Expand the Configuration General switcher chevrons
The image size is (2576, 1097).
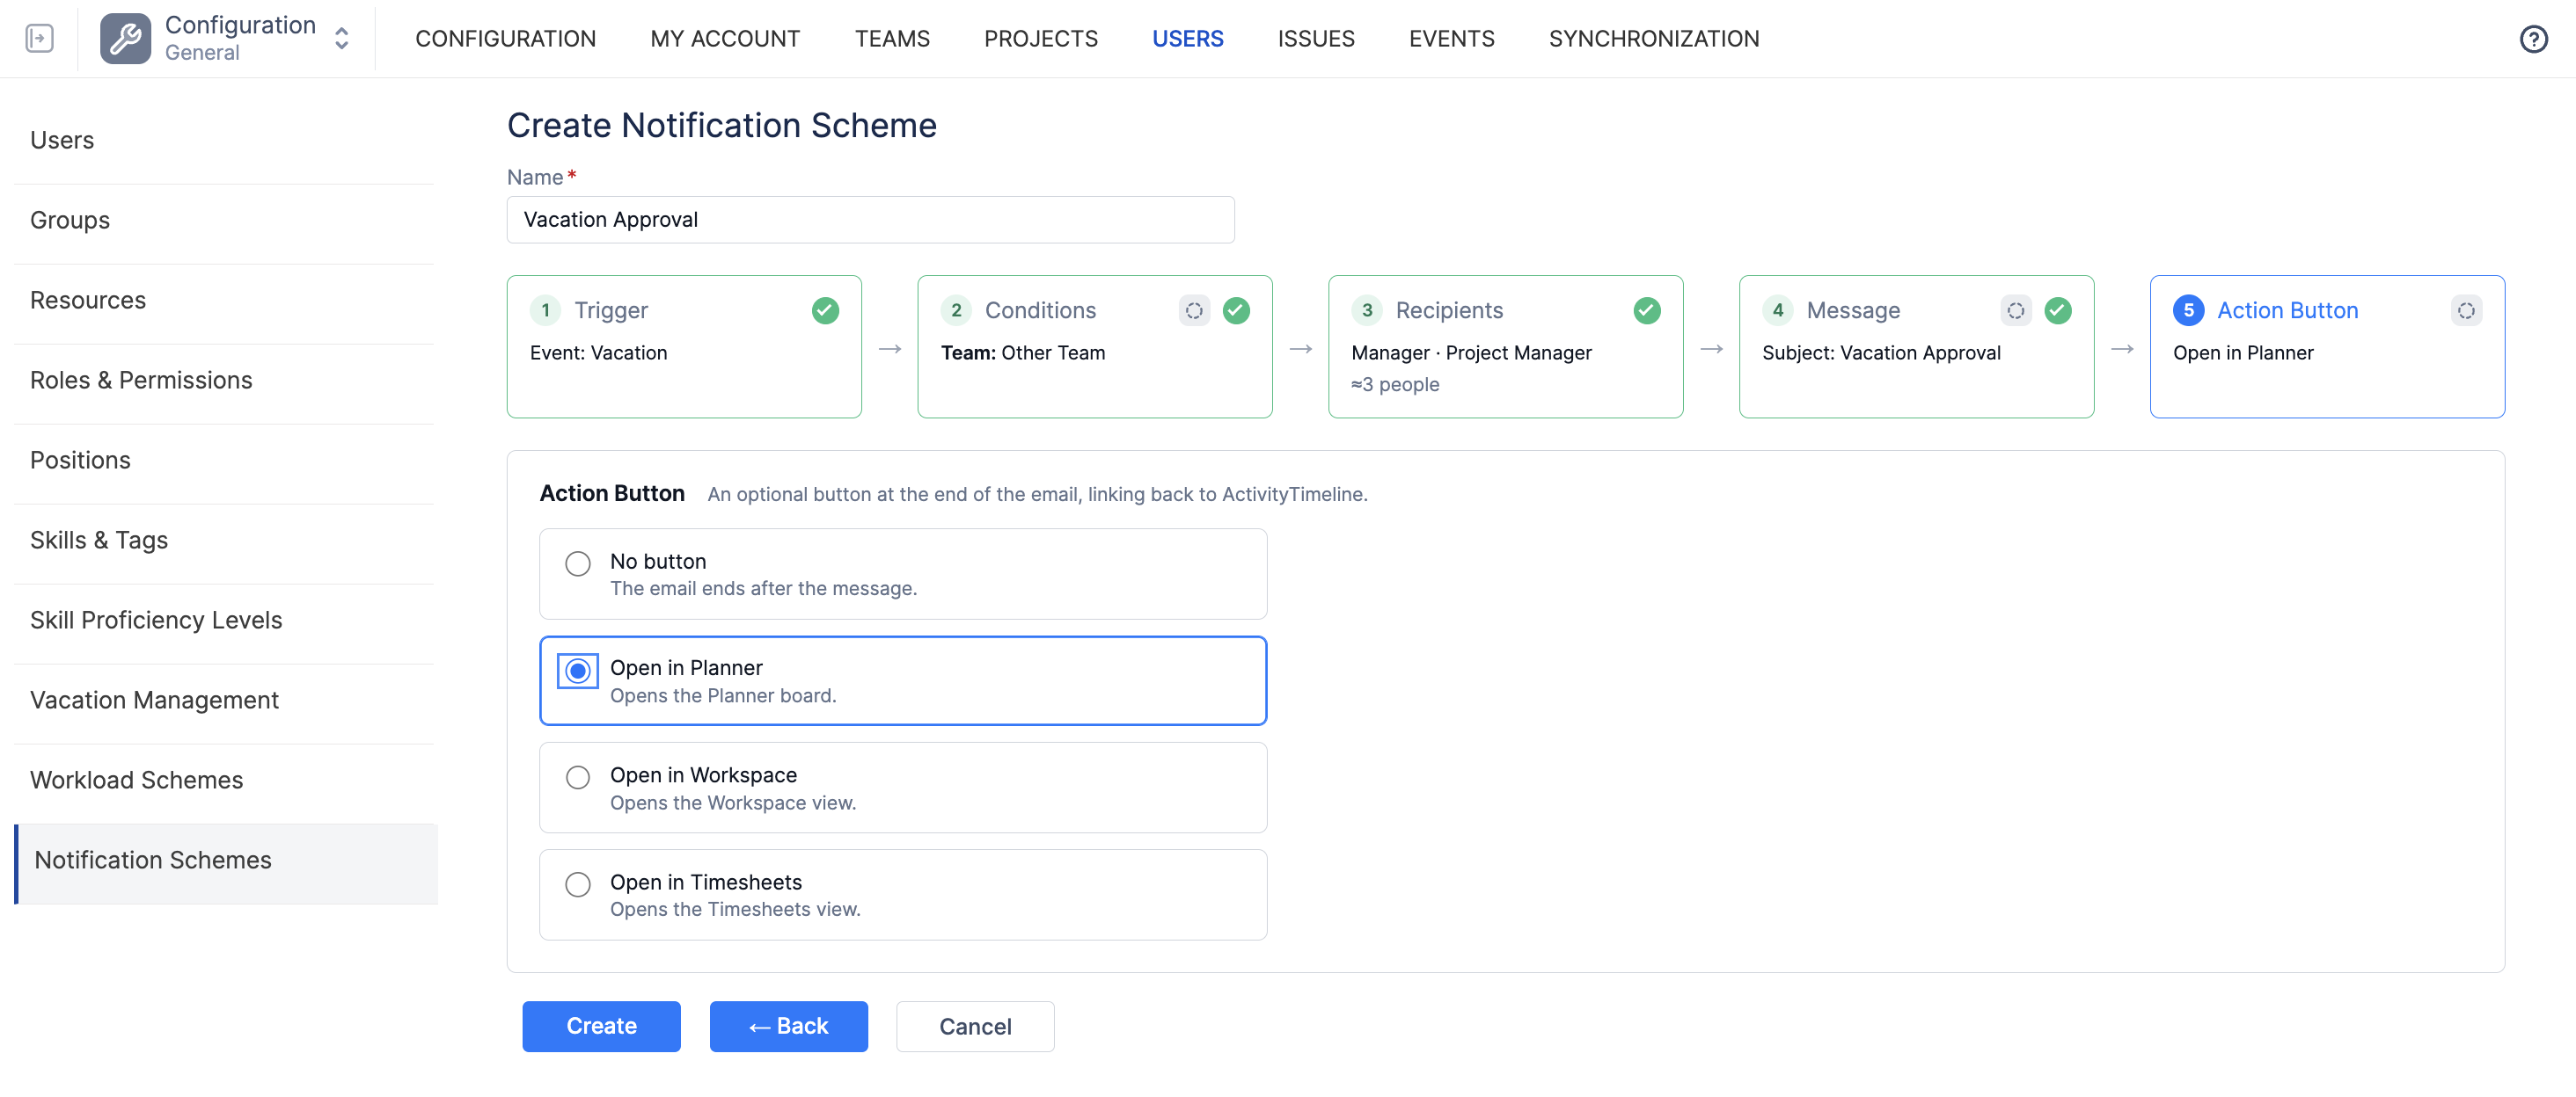click(x=342, y=38)
